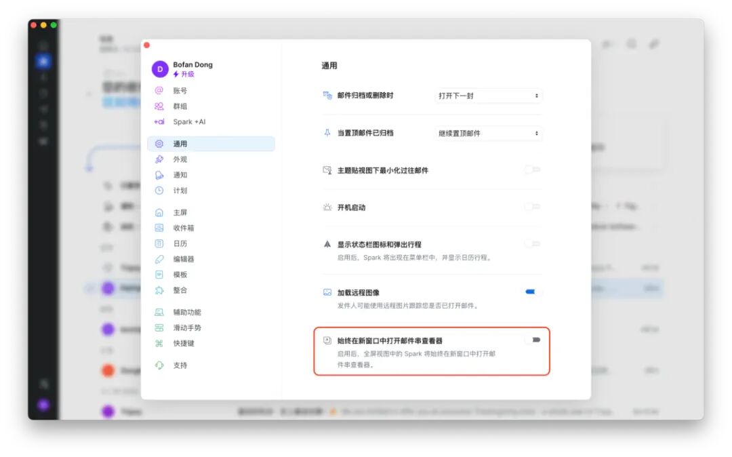Click the 邮件归档或删除时 label
Viewport: 732px width, 457px height.
[x=365, y=96]
